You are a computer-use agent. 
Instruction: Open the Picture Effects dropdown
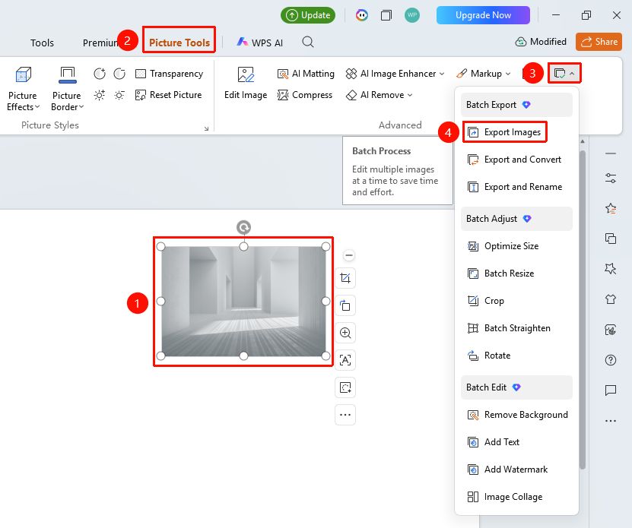(x=23, y=89)
